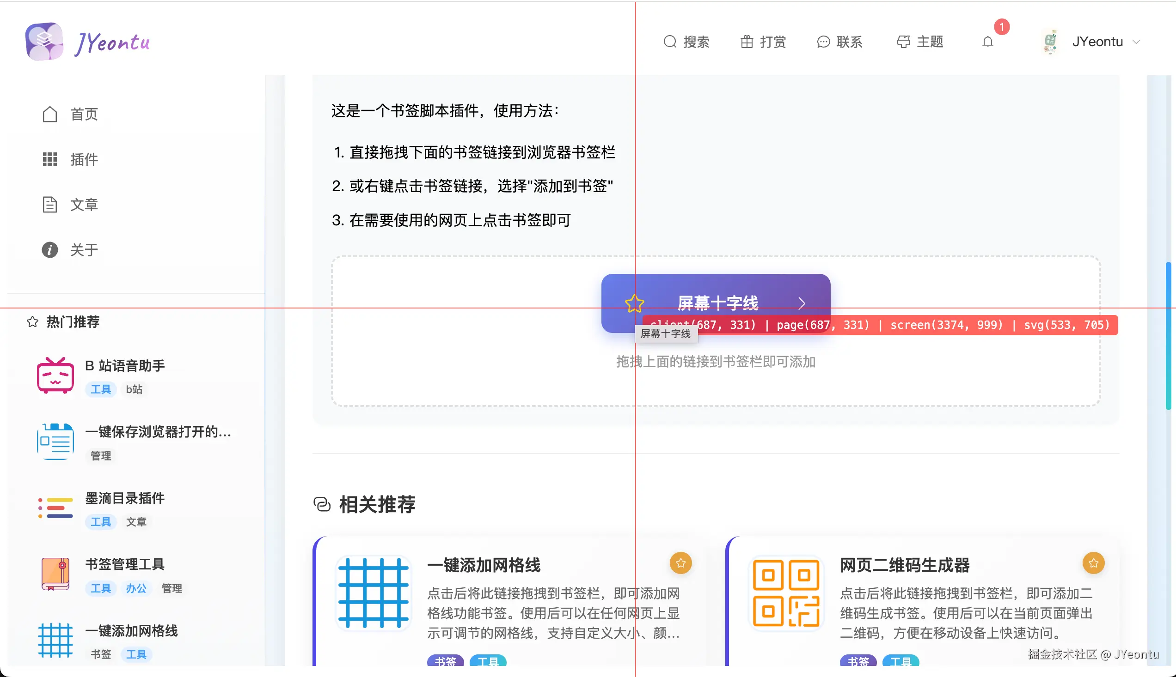The height and width of the screenshot is (677, 1176).
Task: Open the notification bell icon
Action: pos(987,42)
